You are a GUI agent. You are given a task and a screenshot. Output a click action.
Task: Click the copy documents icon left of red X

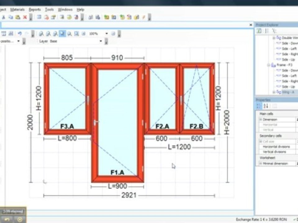tap(11, 17)
